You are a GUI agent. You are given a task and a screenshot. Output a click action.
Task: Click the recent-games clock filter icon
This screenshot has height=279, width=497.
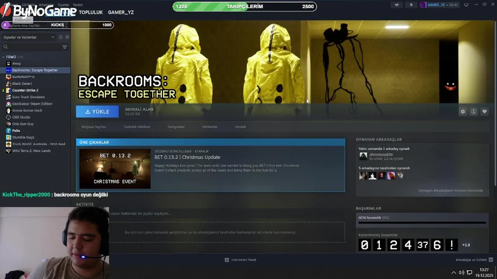[61, 37]
